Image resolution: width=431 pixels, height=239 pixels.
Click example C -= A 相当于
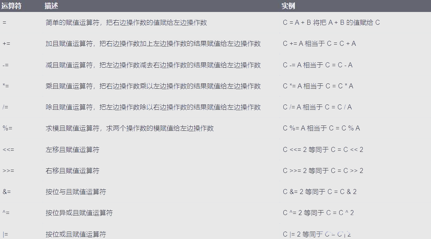pyautogui.click(x=318, y=65)
